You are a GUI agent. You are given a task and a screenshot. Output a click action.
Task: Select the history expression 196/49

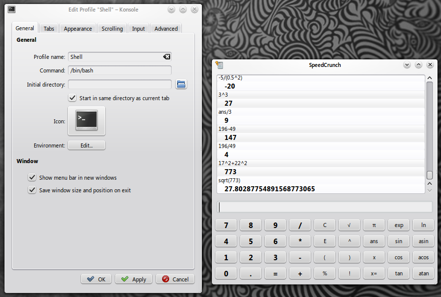(x=227, y=146)
